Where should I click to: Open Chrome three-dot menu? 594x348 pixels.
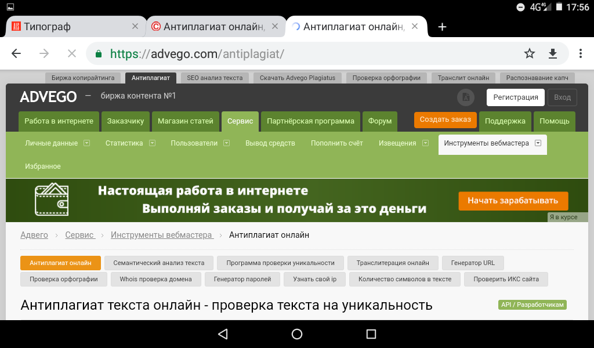(x=580, y=54)
